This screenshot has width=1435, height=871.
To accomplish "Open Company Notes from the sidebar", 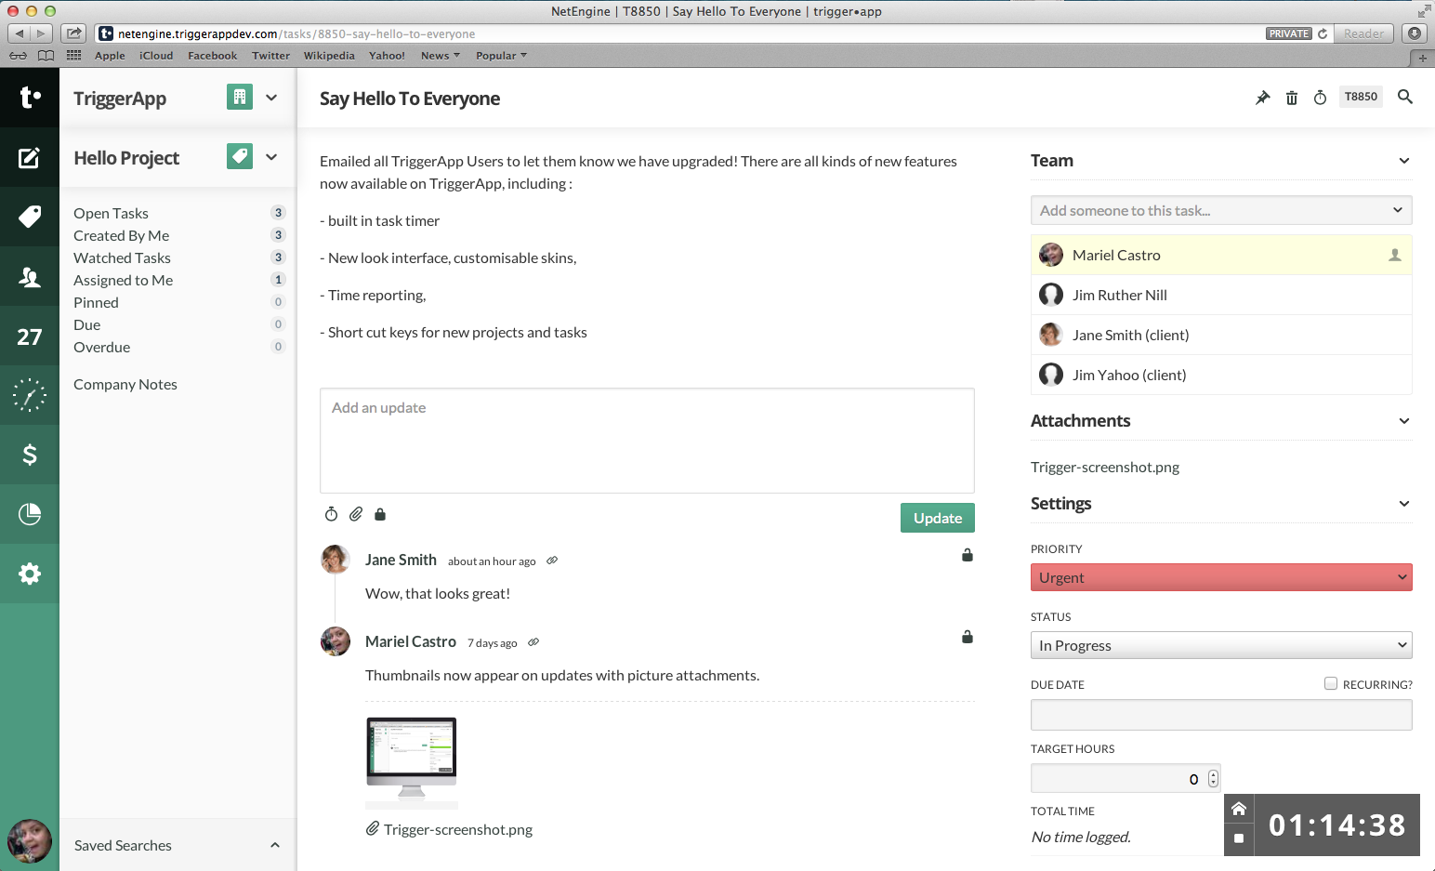I will coord(125,384).
